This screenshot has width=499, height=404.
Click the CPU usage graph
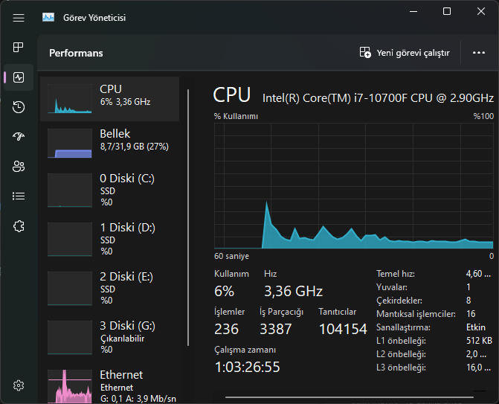354,186
